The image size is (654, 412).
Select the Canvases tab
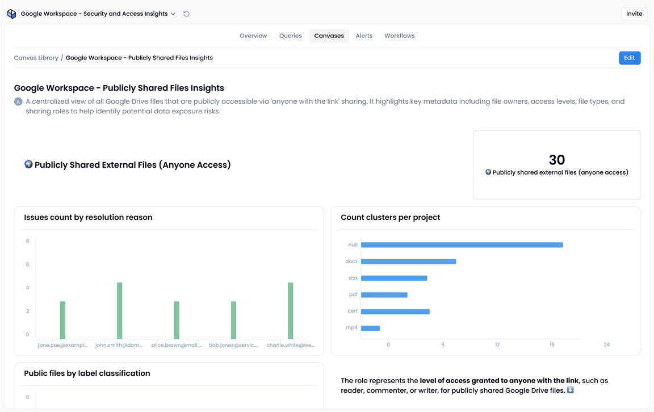(329, 36)
